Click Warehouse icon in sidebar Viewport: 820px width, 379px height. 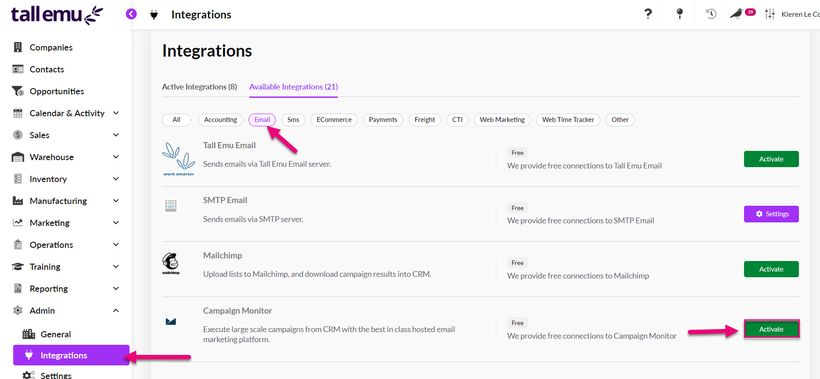pyautogui.click(x=18, y=157)
